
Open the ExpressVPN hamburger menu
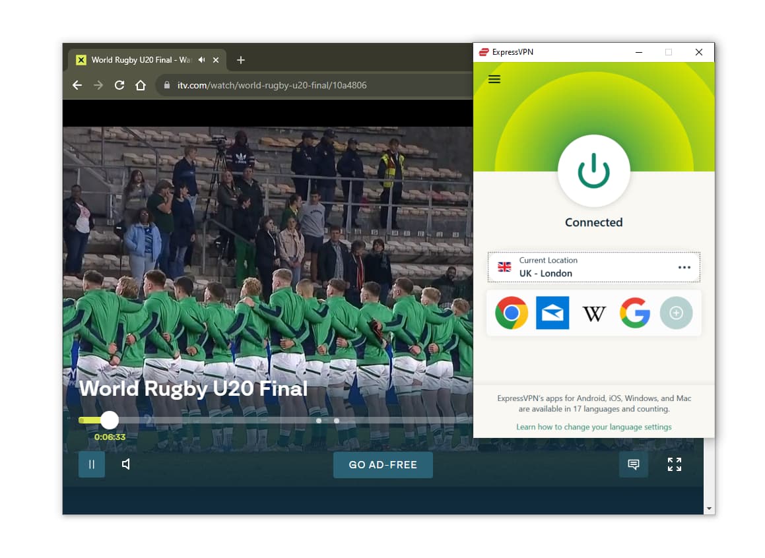[x=494, y=79]
